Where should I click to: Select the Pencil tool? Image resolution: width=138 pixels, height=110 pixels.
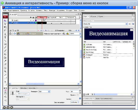coord(5,47)
